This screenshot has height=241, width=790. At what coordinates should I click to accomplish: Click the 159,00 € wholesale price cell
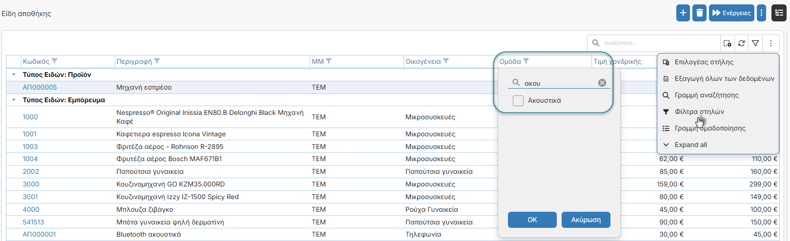[x=670, y=184]
